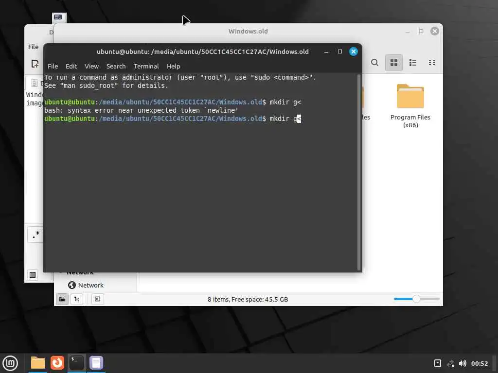The image size is (498, 373).
Task: Open the terminal File menu
Action: [53, 66]
